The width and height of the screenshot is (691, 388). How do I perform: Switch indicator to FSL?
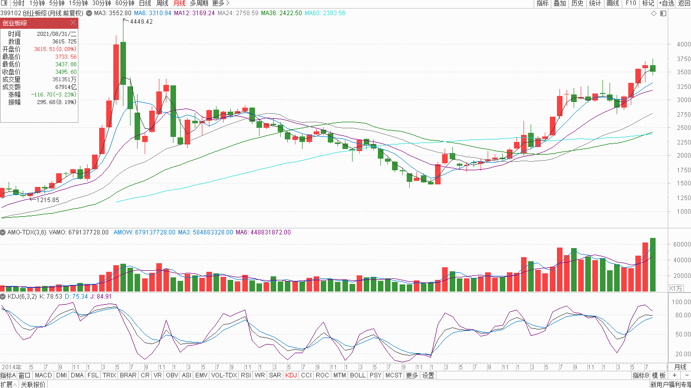point(93,375)
